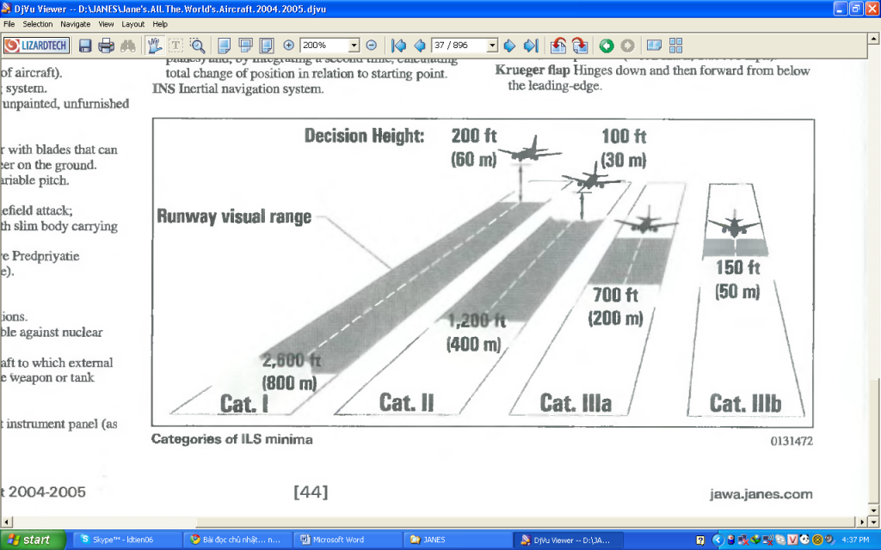Open the Navigate menu
This screenshot has height=550, width=881.
75,24
